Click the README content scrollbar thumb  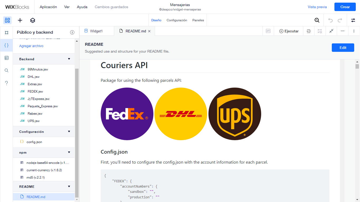pos(357,66)
